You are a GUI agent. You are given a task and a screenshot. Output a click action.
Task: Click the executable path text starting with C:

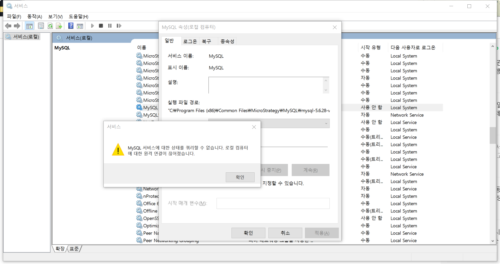click(249, 111)
